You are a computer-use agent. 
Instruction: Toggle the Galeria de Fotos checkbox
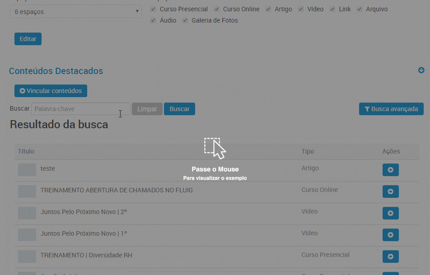click(x=185, y=20)
